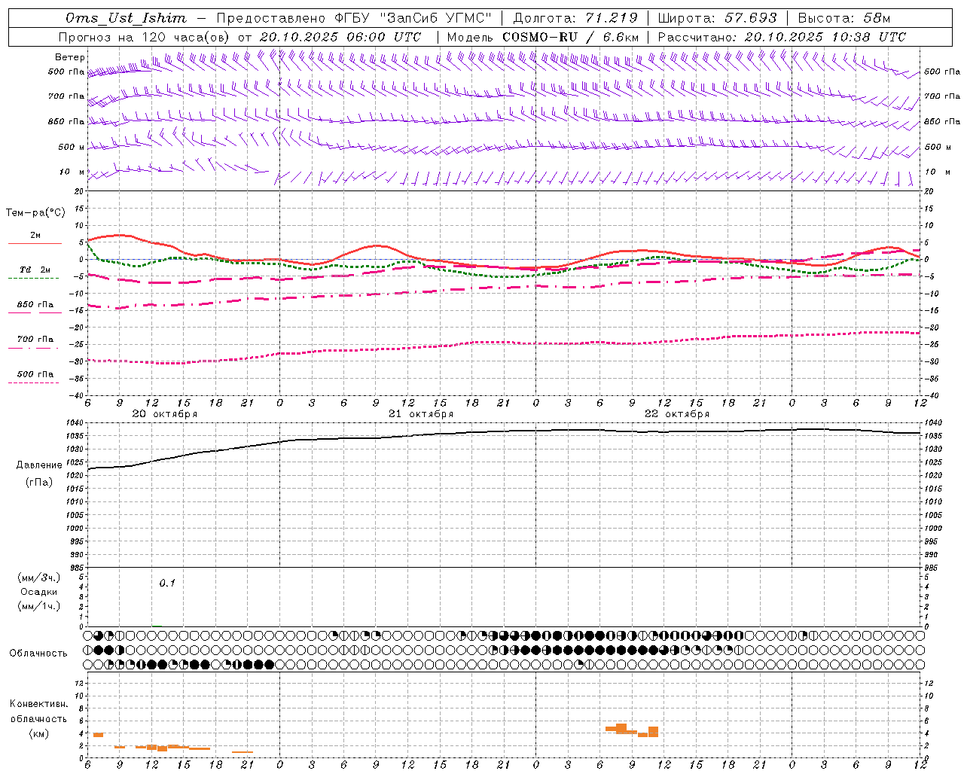
Task: Click the "20 октября" date label
Action: [164, 414]
